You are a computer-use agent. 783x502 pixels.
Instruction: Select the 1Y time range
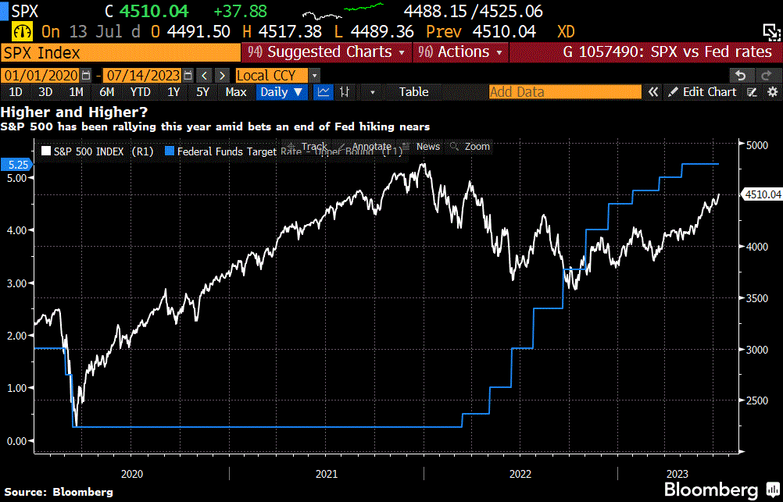point(173,92)
